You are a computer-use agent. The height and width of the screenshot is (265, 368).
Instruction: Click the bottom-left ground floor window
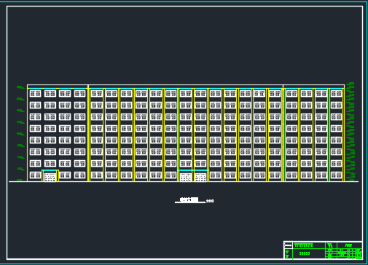(35, 175)
